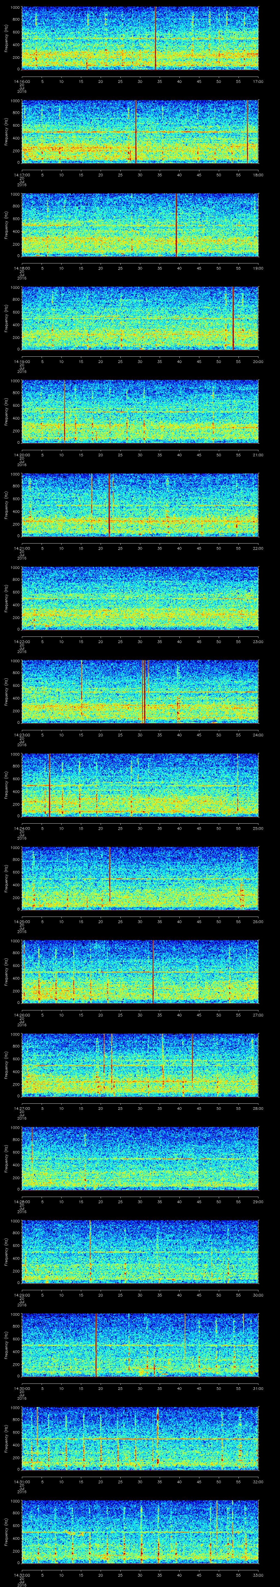Image resolution: width=280 pixels, height=1587 pixels.
Task: Click the 14:27:00 spectrogram plot
Action: pos(140,1065)
